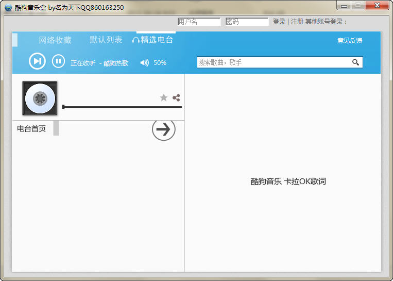Click the 正在收听 - 酷狗热歌 label
Screen dimensions: 393x281
(99, 63)
